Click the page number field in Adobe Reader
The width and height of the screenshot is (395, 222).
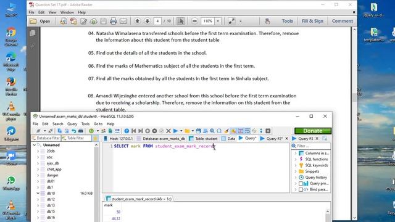(x=158, y=21)
